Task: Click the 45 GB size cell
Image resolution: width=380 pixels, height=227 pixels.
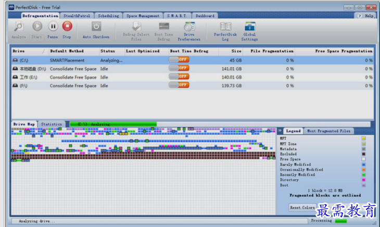Action: (236, 60)
